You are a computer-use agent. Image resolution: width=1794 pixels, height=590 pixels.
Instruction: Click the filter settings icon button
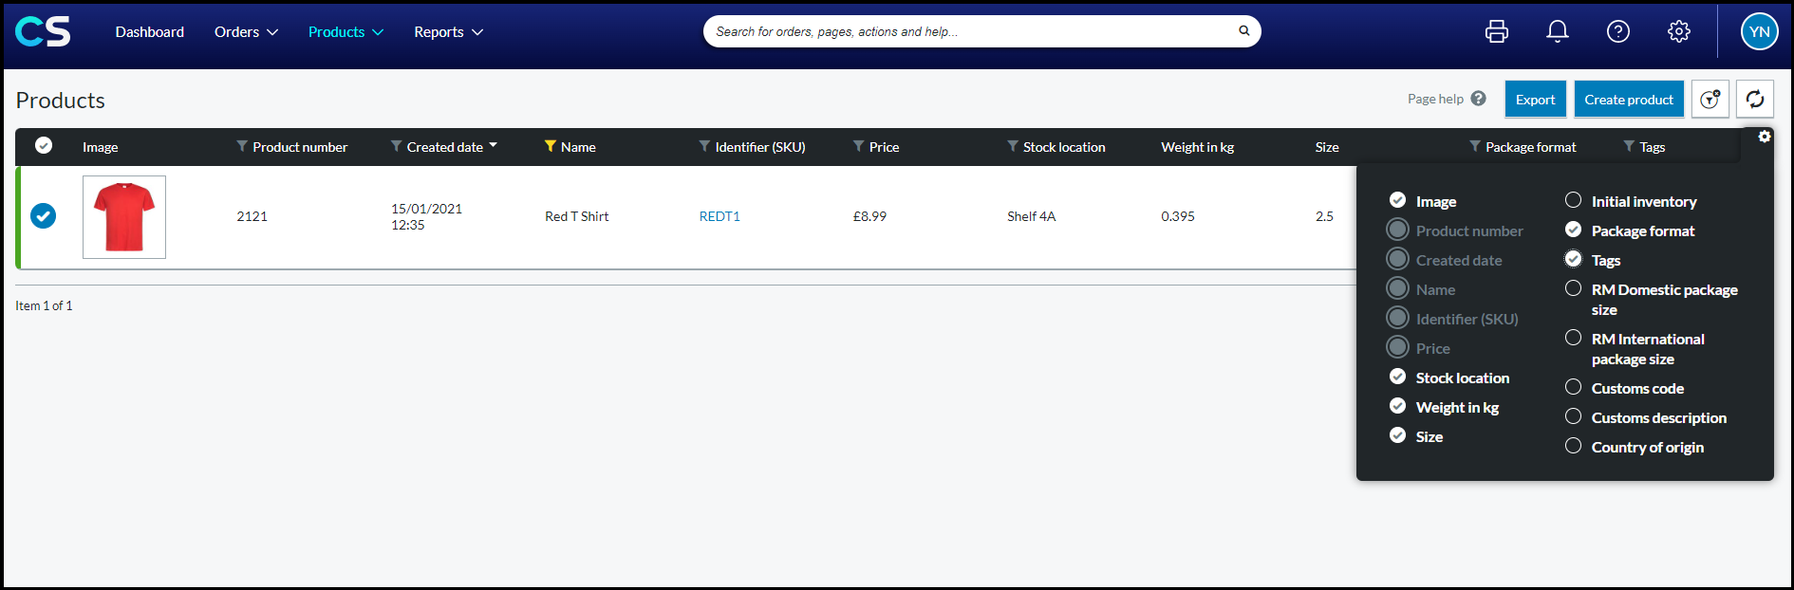[1710, 100]
